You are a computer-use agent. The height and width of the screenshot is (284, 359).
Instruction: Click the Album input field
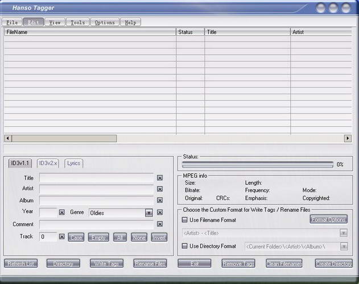[x=96, y=201]
